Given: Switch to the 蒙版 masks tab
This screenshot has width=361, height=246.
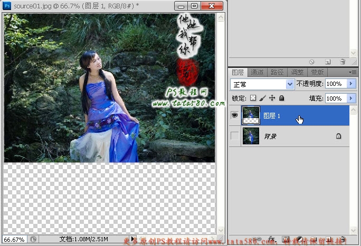Looking at the screenshot, I should tap(317, 73).
